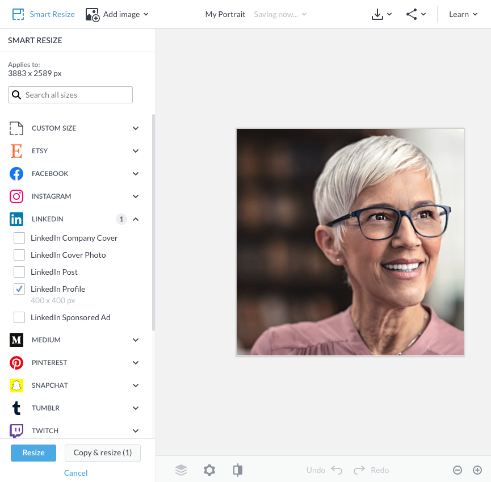Click Undo text label
491x482 pixels.
point(316,470)
